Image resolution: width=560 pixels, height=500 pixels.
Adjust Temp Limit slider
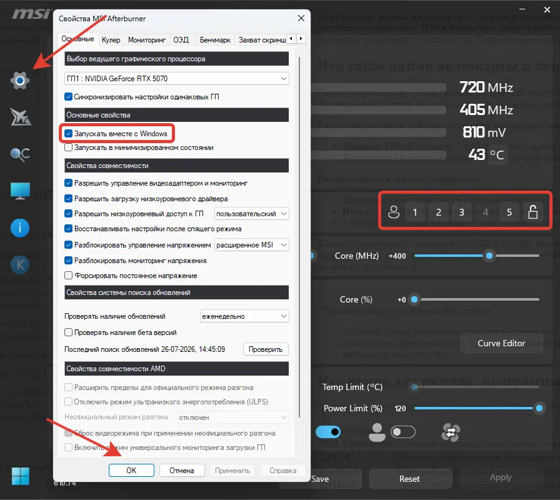[476, 387]
